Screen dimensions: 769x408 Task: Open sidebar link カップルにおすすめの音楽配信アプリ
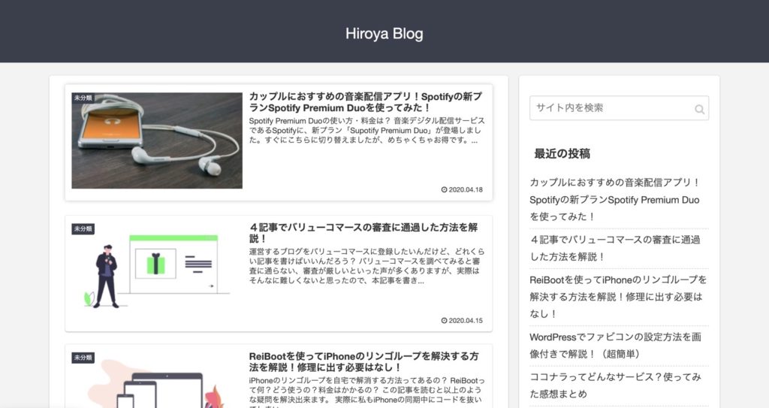(x=615, y=199)
